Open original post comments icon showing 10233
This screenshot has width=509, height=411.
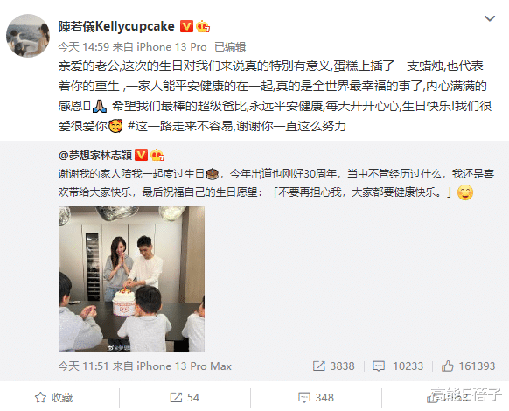pyautogui.click(x=398, y=366)
